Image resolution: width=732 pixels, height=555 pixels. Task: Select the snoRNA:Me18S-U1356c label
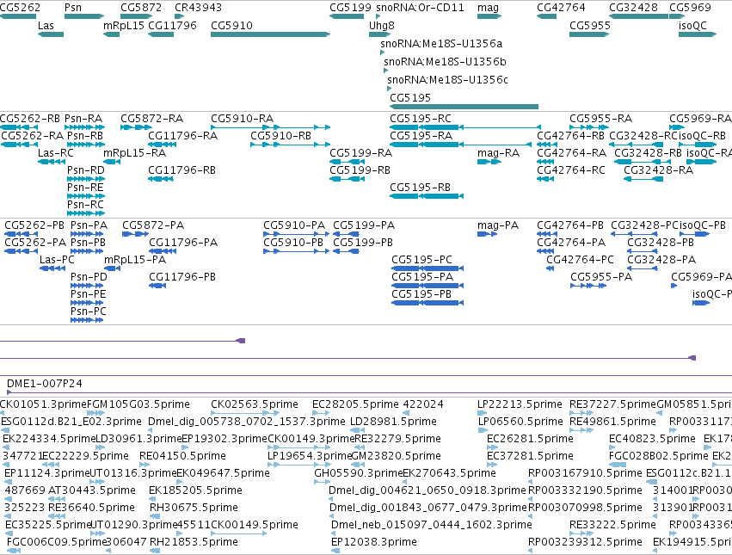coord(447,80)
